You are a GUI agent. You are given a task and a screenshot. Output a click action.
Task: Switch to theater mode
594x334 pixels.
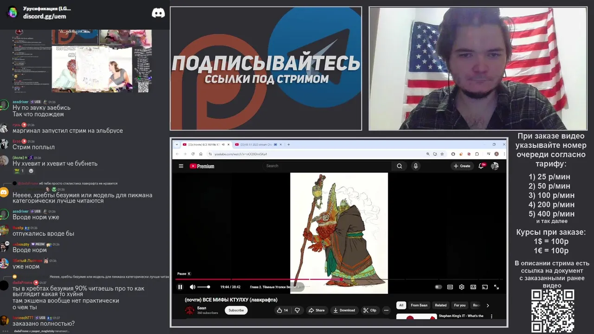[x=473, y=287]
